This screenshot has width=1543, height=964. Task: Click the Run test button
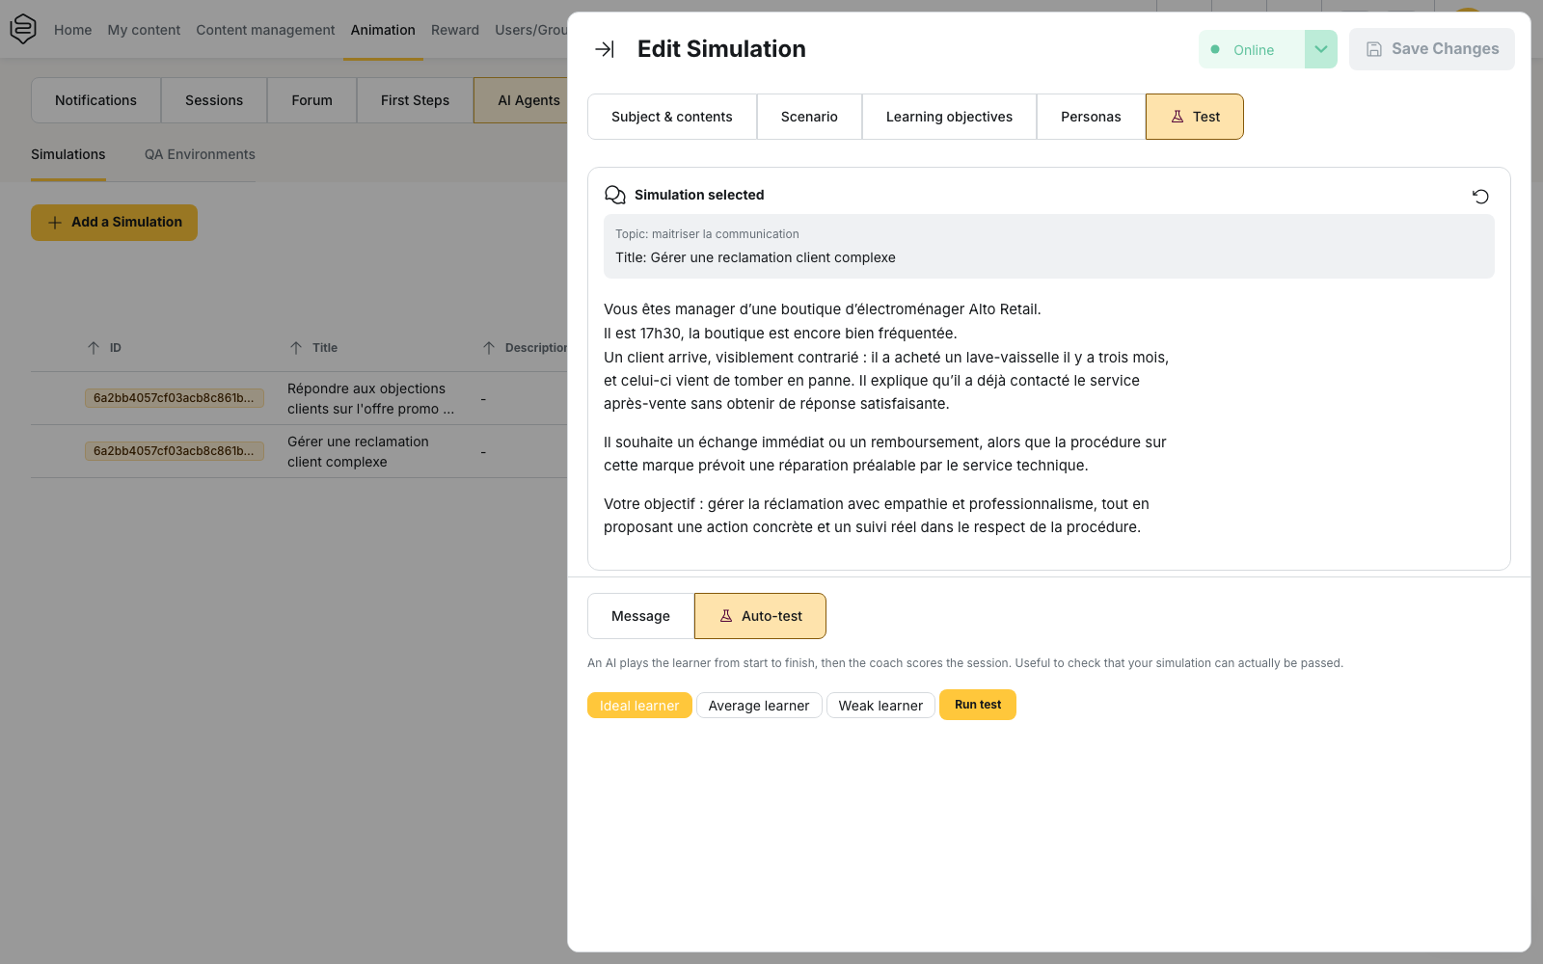click(978, 705)
